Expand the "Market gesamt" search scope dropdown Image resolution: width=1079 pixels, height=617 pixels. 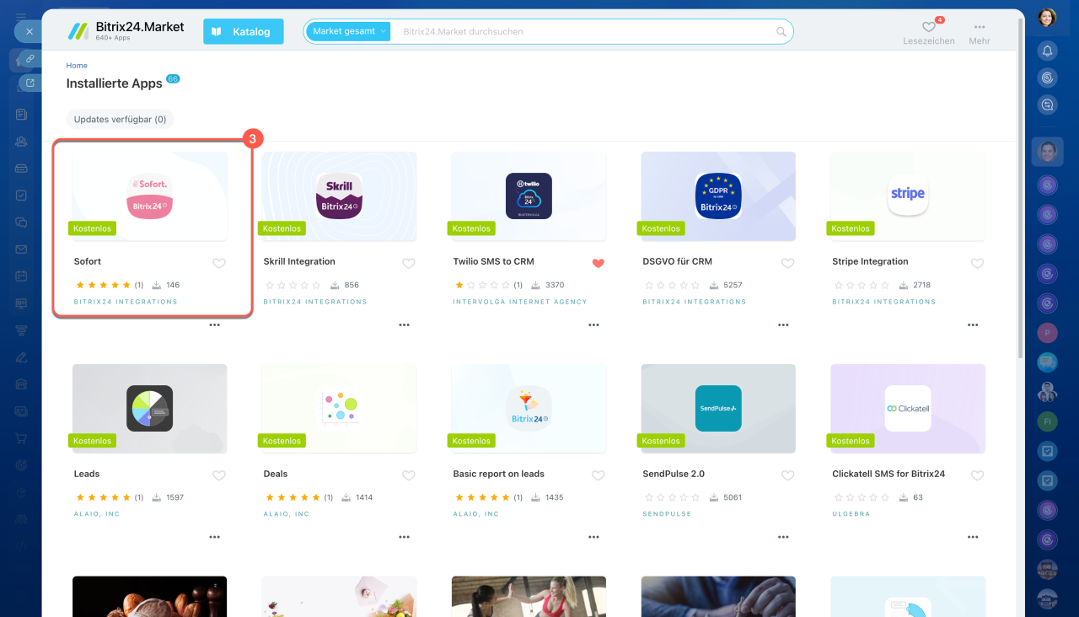tap(348, 31)
